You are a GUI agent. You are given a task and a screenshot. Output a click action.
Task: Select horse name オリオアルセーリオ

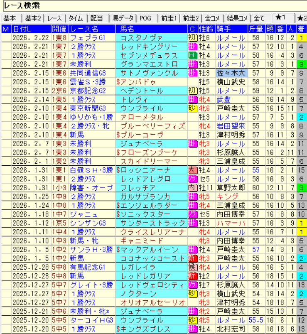click(x=153, y=302)
